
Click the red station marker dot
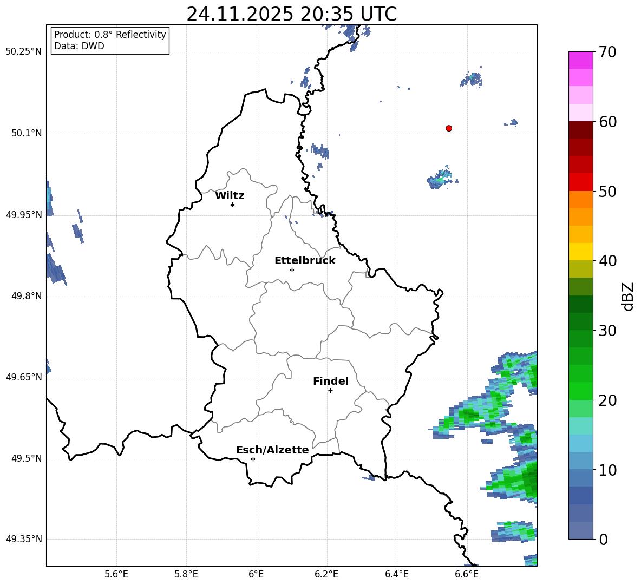[449, 128]
